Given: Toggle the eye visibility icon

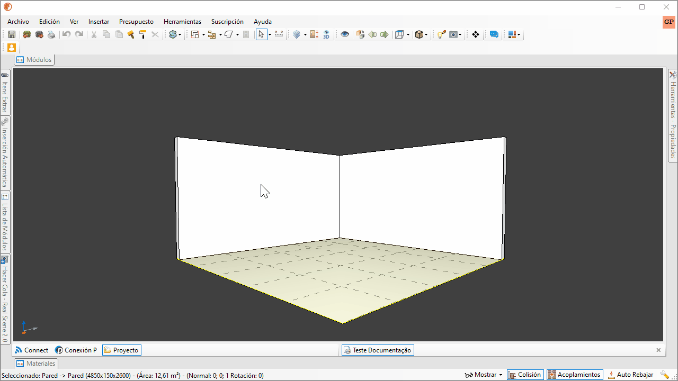Looking at the screenshot, I should [345, 34].
